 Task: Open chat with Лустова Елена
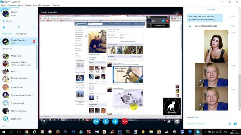coord(18,95)
